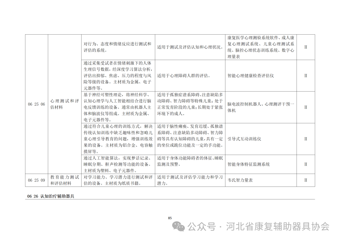Click description starting '通过人工智能算法'
Image resolution: width=340 pixels, height=240 pixels.
pyautogui.click(x=118, y=165)
